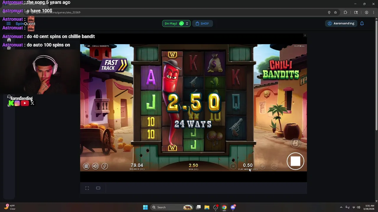Open Task View in the taskbar
The width and height of the screenshot is (378, 212).
198,207
